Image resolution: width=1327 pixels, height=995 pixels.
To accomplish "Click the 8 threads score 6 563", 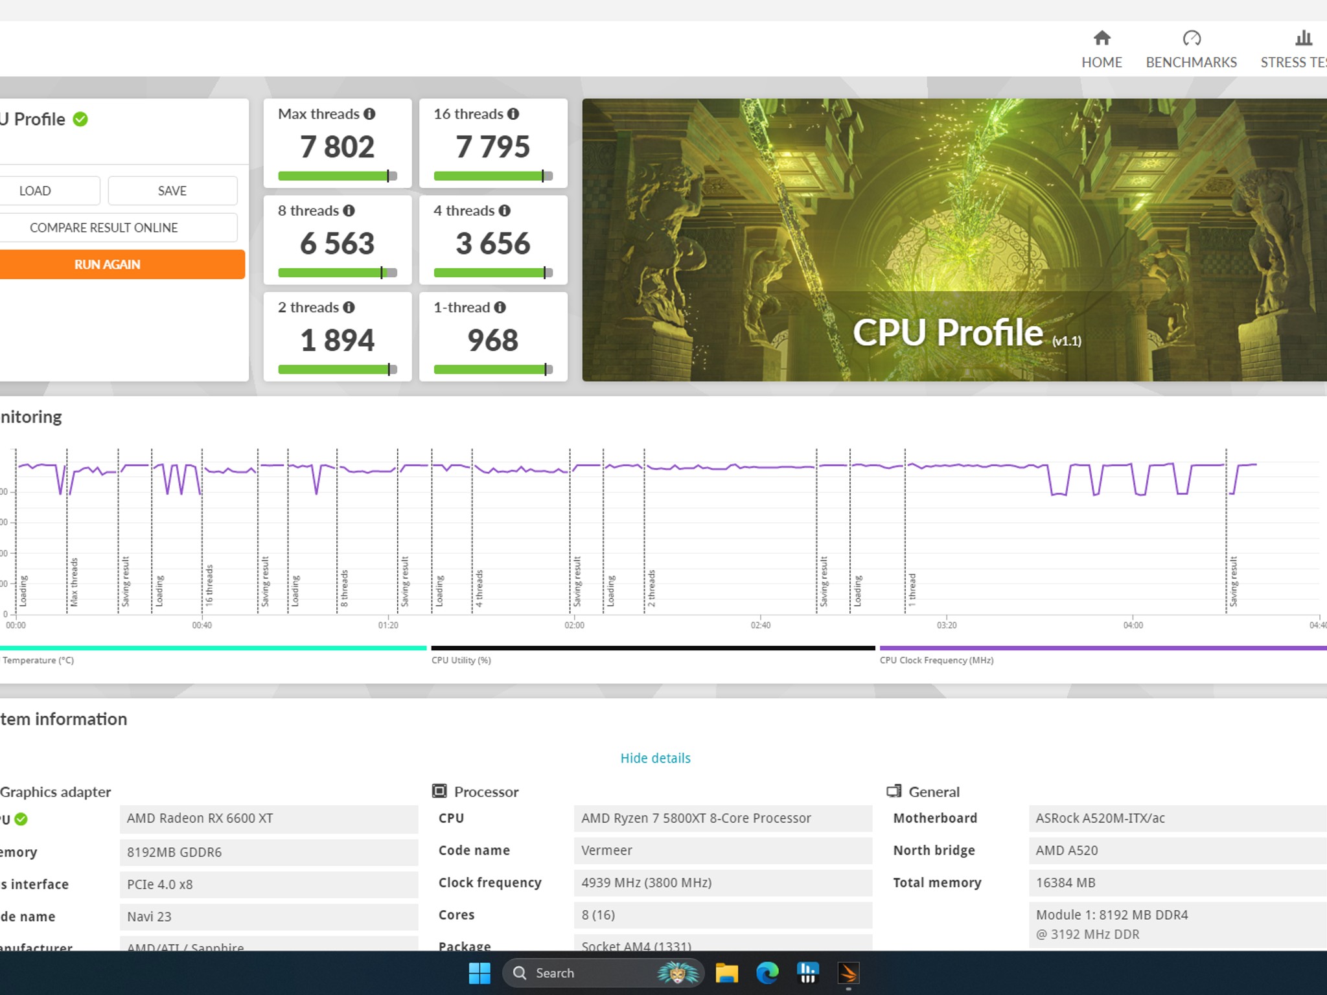I will click(x=337, y=244).
